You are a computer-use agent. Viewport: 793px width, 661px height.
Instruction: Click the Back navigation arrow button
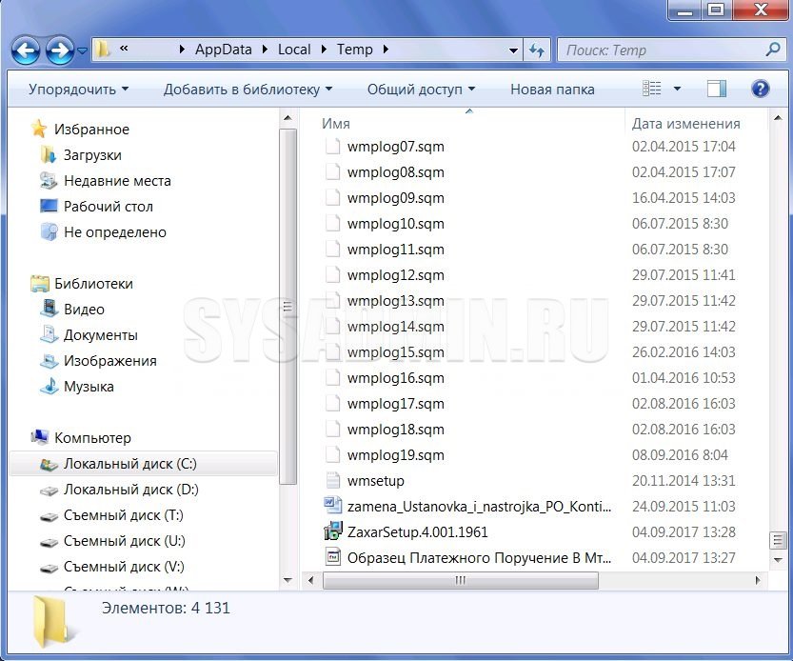[x=28, y=50]
